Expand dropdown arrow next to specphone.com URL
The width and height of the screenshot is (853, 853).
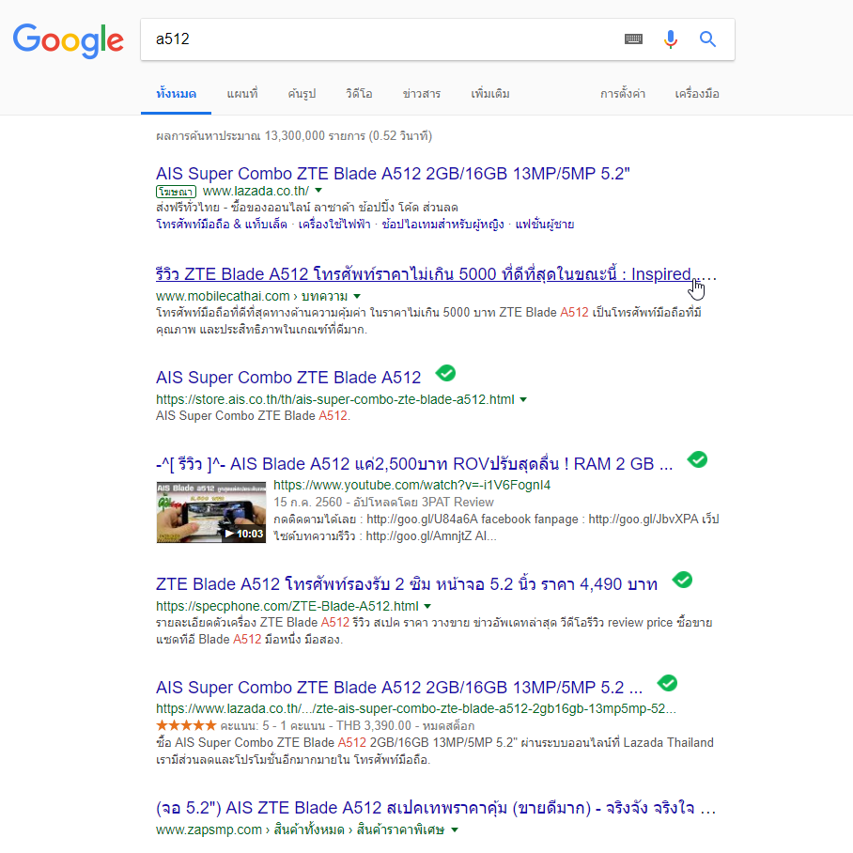(427, 607)
